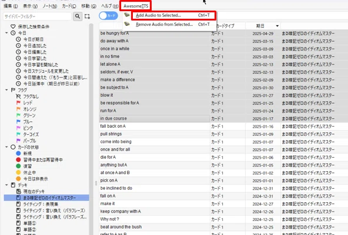The image size is (348, 235).
Task: Open the 単語① deck
Action: (x=26, y=223)
